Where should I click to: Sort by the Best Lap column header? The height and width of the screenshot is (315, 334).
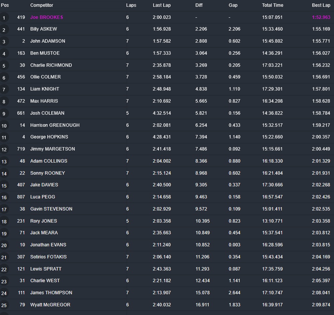pyautogui.click(x=321, y=5)
